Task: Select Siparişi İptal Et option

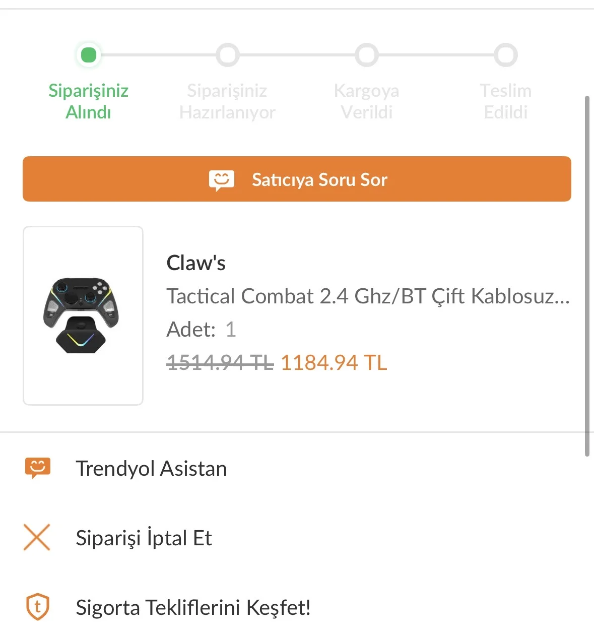Action: 144,538
